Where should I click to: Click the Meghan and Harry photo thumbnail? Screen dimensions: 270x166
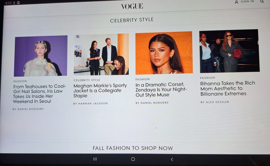[x=101, y=54]
